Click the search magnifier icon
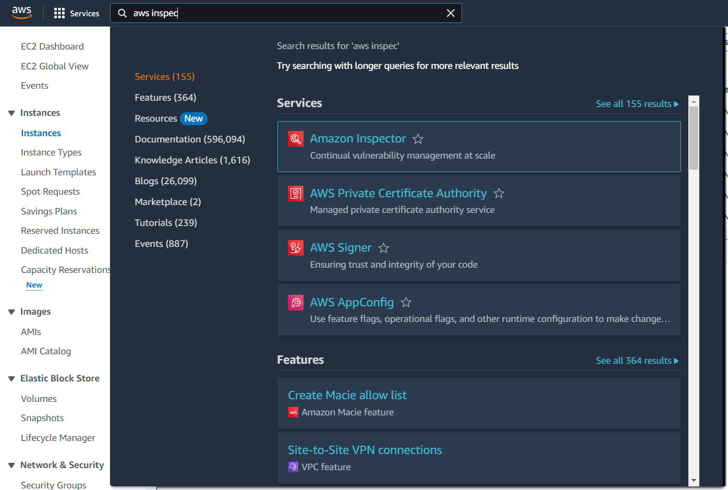The image size is (728, 490). point(122,13)
